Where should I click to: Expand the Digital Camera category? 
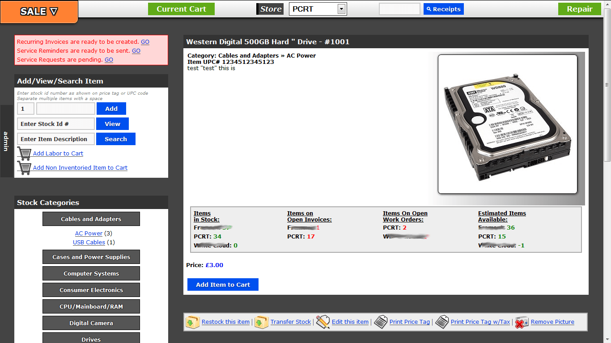(x=91, y=323)
